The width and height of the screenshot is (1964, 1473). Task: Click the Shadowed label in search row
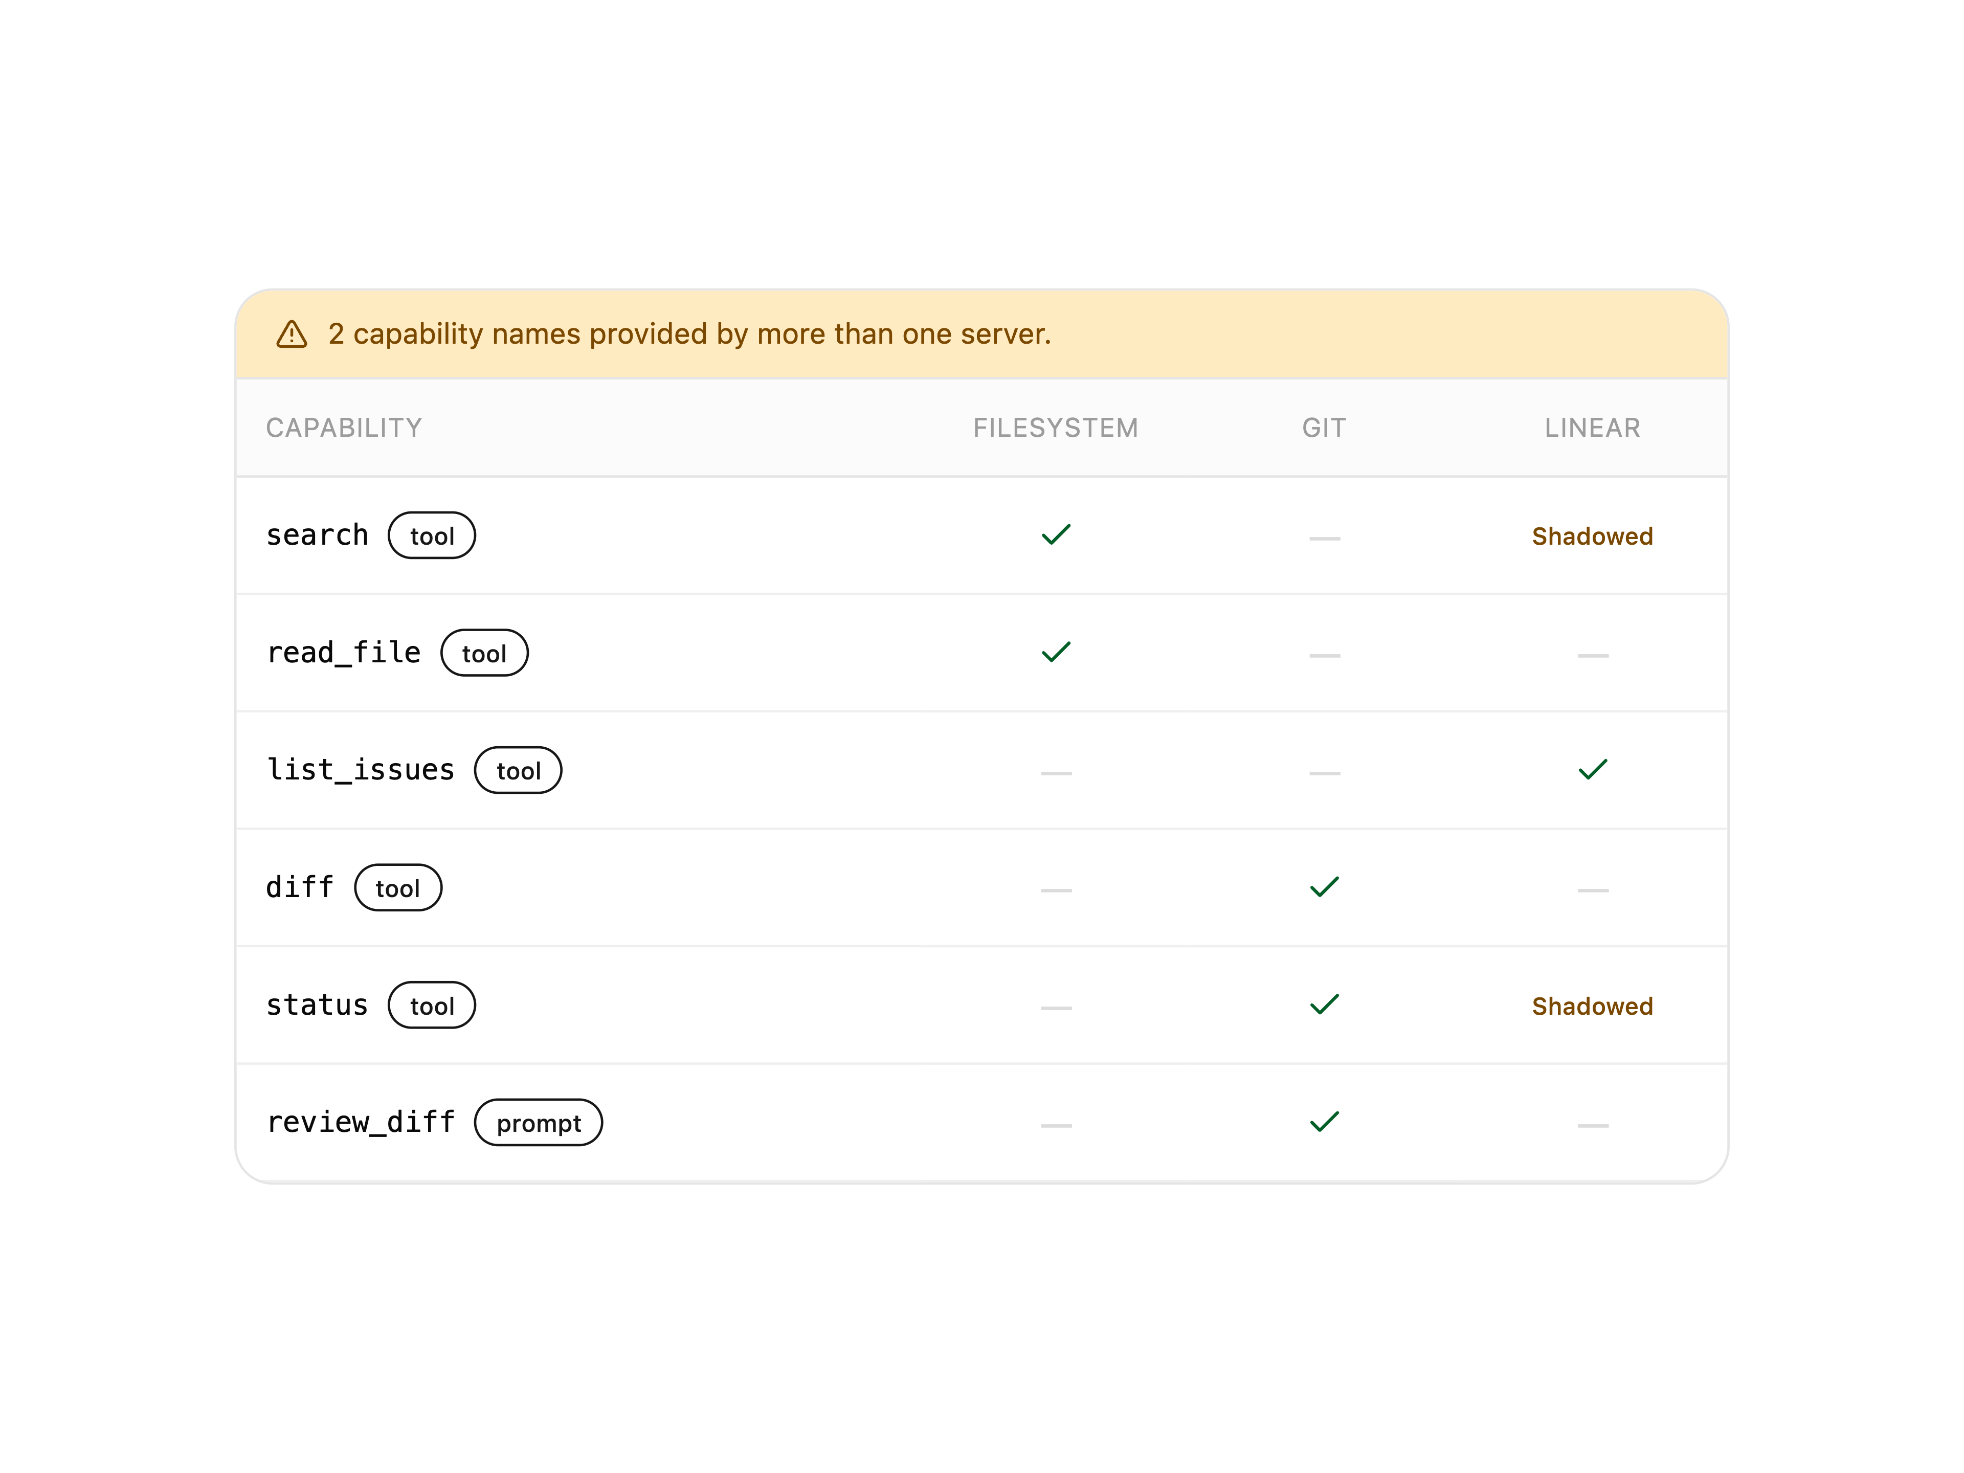point(1593,537)
